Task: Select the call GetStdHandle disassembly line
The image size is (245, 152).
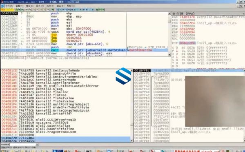Action: (85, 50)
